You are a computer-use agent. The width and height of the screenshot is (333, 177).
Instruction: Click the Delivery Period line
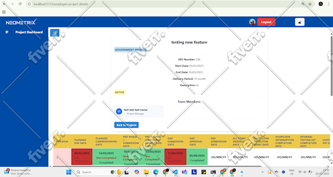point(189,79)
